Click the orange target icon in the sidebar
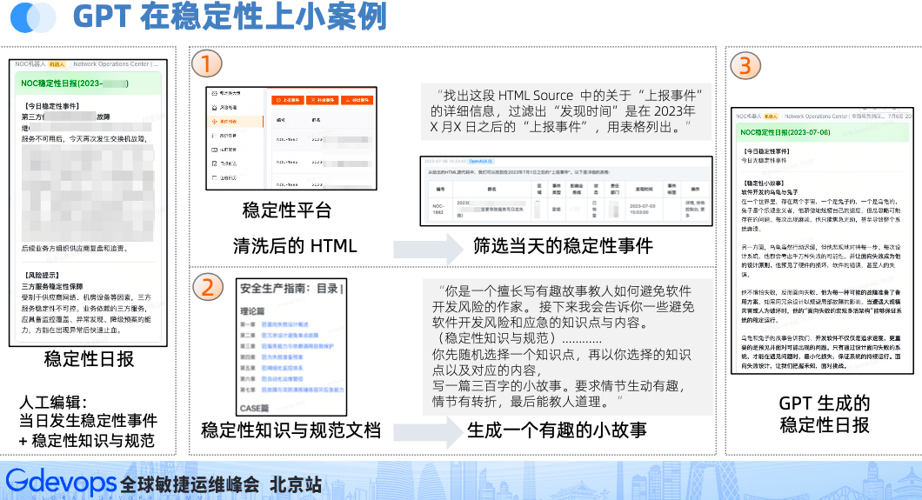The image size is (922, 500). tap(215, 122)
